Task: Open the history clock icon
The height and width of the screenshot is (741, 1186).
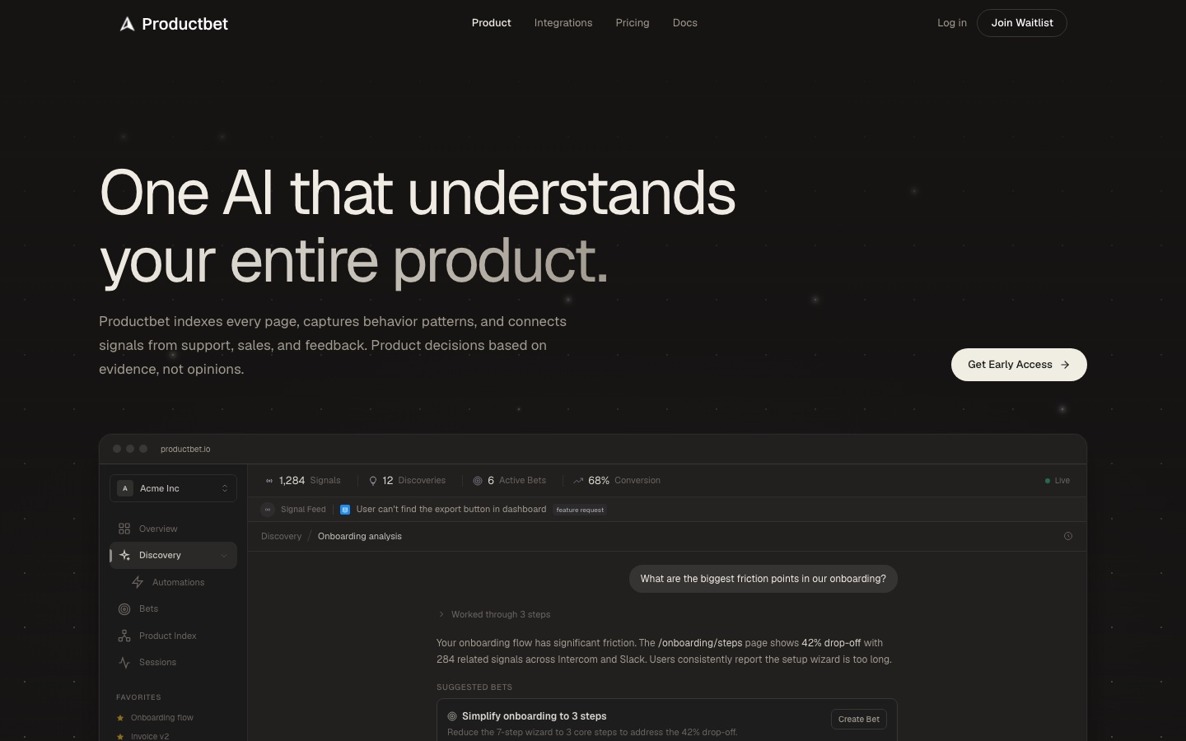Action: tap(1068, 536)
